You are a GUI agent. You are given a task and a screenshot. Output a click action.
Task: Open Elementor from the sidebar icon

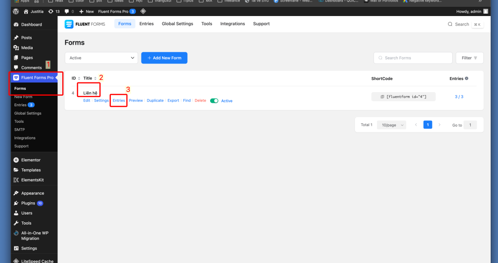click(16, 160)
